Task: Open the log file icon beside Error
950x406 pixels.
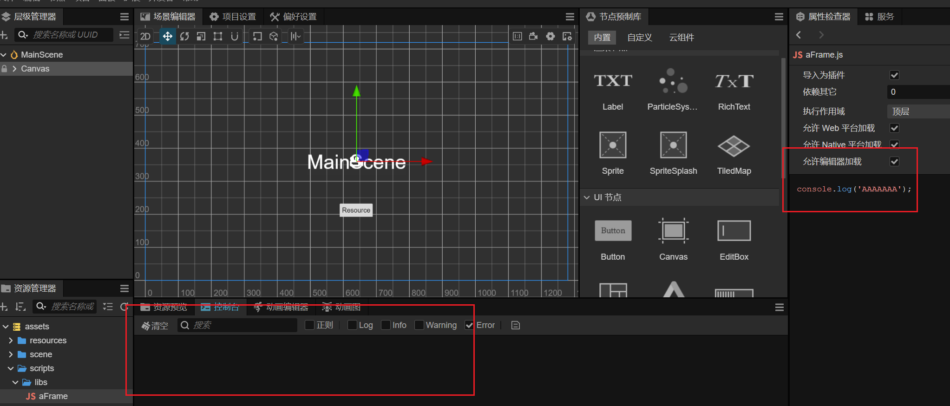Action: [515, 325]
